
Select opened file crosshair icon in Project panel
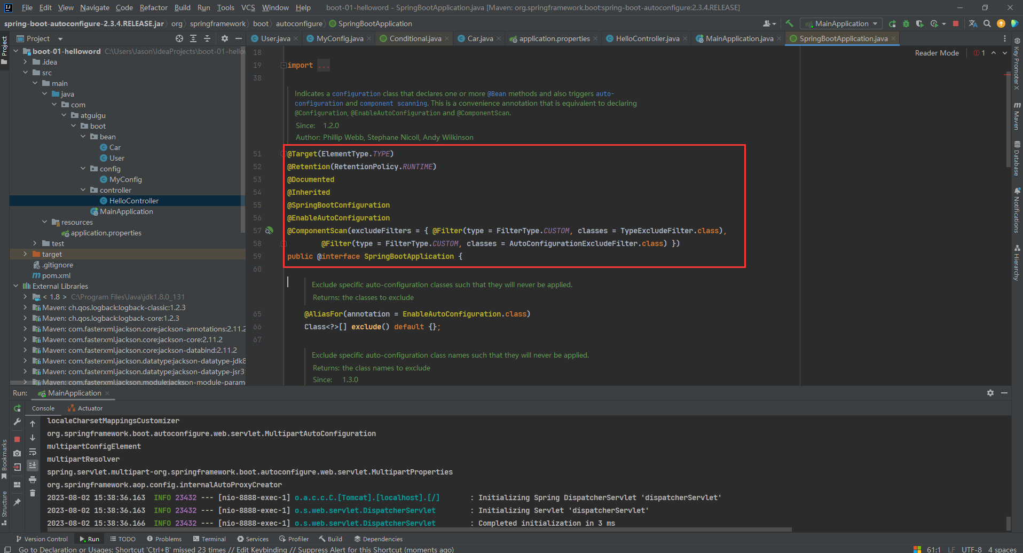[179, 38]
